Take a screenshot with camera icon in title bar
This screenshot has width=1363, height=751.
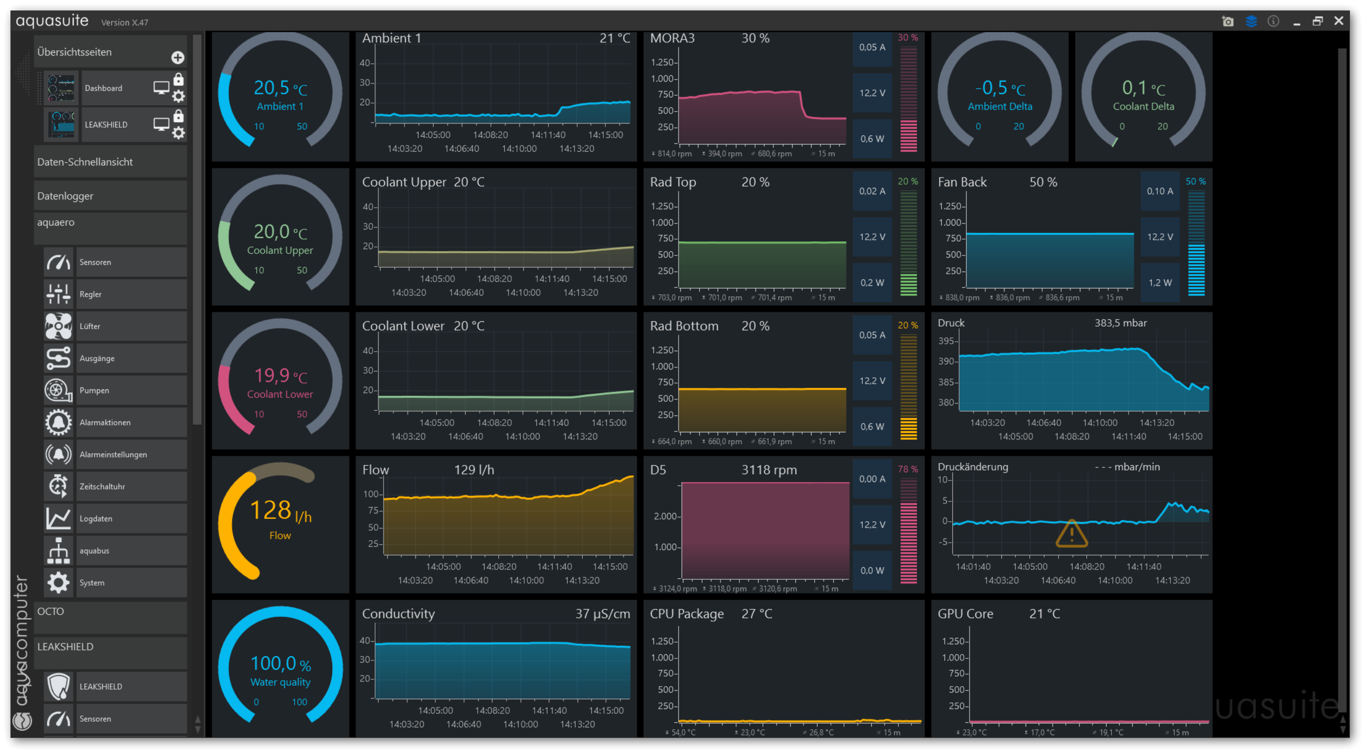1227,21
